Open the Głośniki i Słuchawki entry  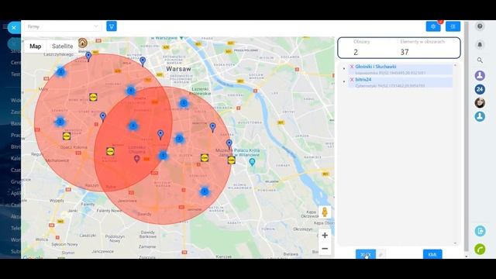point(375,67)
